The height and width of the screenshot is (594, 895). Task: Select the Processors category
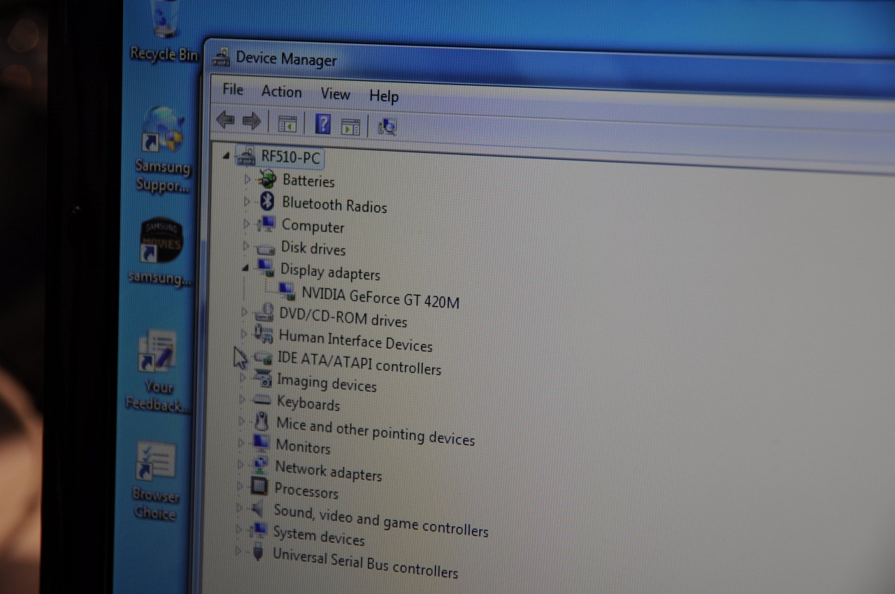pos(306,491)
